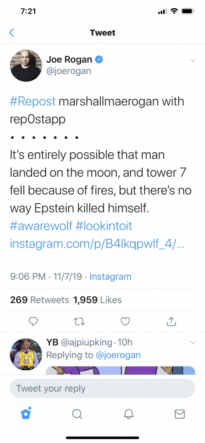Click the Tweet your reply field
Screen dimensions: 205x443
(102, 389)
